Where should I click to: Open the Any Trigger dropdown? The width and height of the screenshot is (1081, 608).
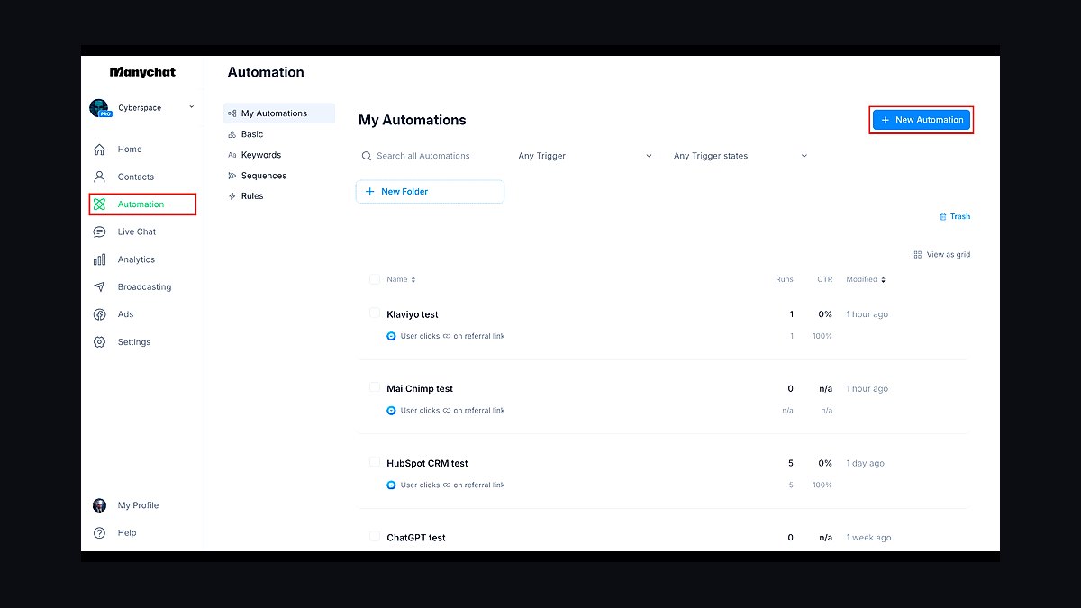point(586,156)
